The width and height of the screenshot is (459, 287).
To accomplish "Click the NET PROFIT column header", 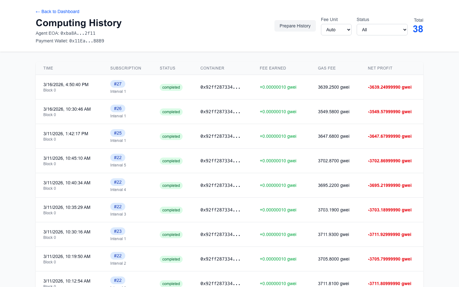I will pyautogui.click(x=380, y=68).
